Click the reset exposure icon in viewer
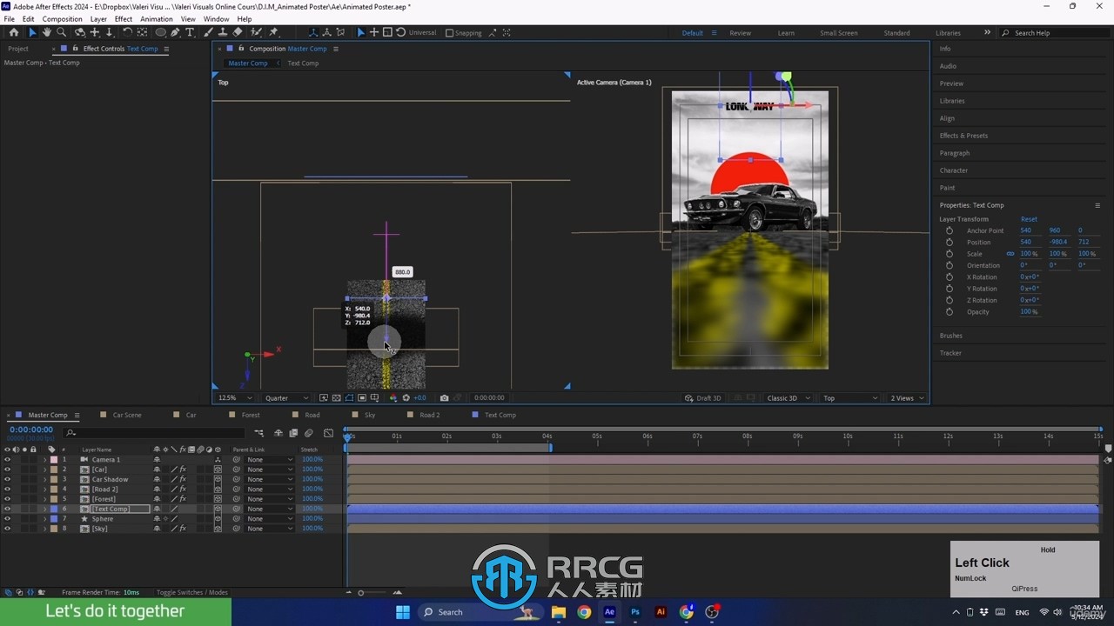1114x626 pixels. coord(406,398)
